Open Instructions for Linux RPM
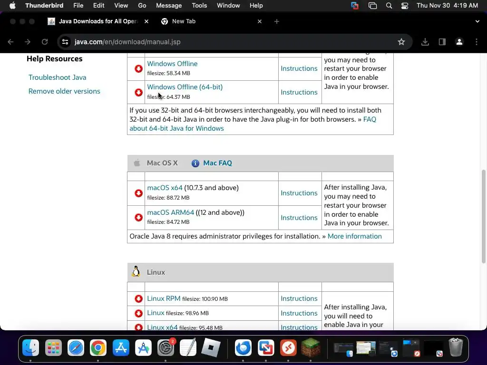 coord(299,298)
